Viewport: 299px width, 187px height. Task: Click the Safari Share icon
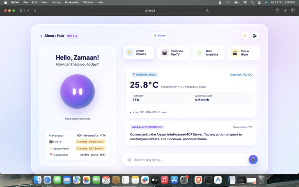coord(277,10)
